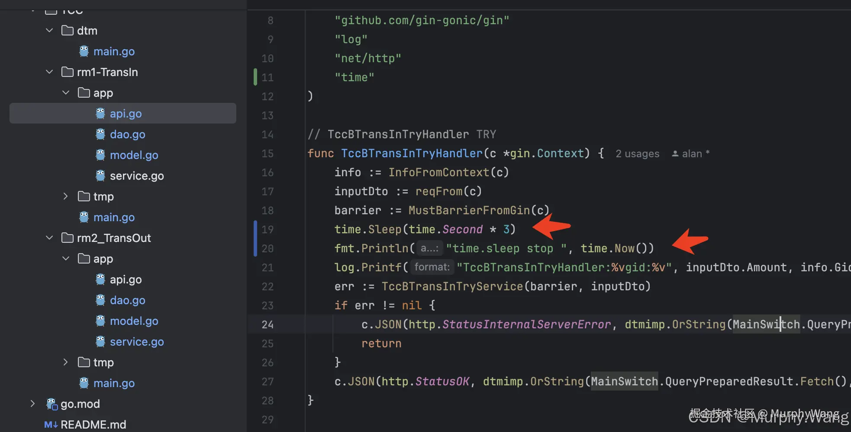Click 'TccBTransInTryService' on line 22
The width and height of the screenshot is (851, 432).
point(452,286)
